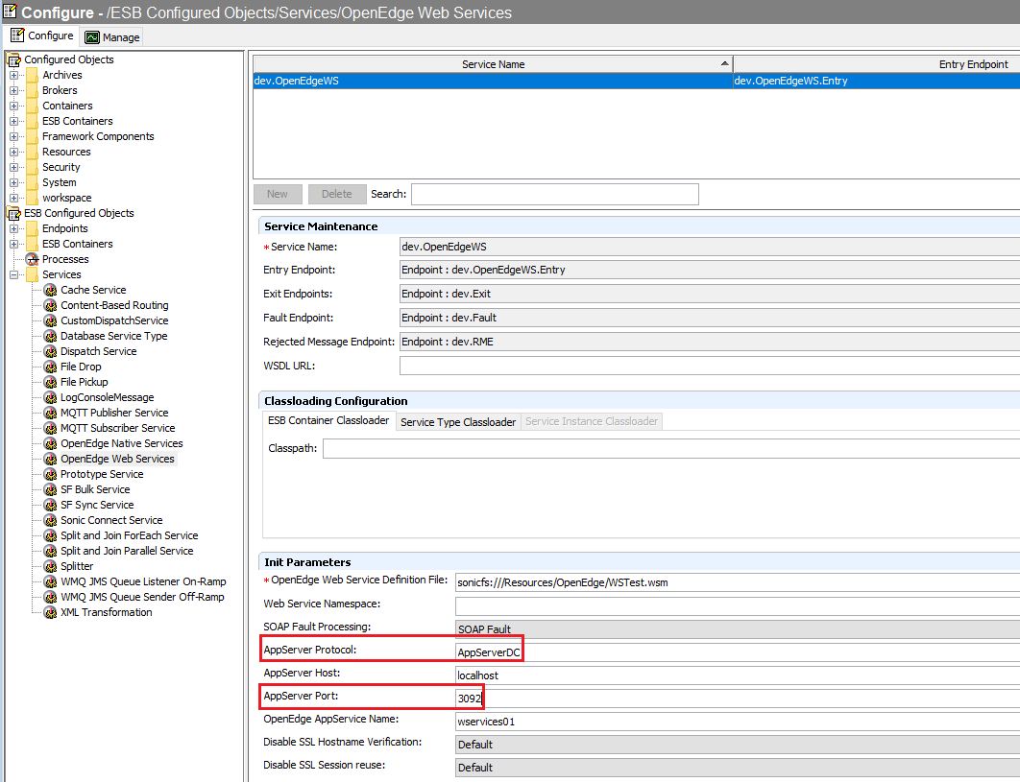Open the Service Type Classloader tab
The height and width of the screenshot is (782, 1020).
458,422
